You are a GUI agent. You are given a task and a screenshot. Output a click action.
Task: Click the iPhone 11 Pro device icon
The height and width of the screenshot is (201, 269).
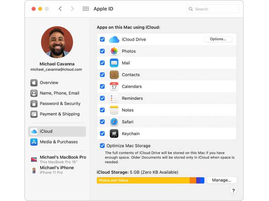click(34, 170)
